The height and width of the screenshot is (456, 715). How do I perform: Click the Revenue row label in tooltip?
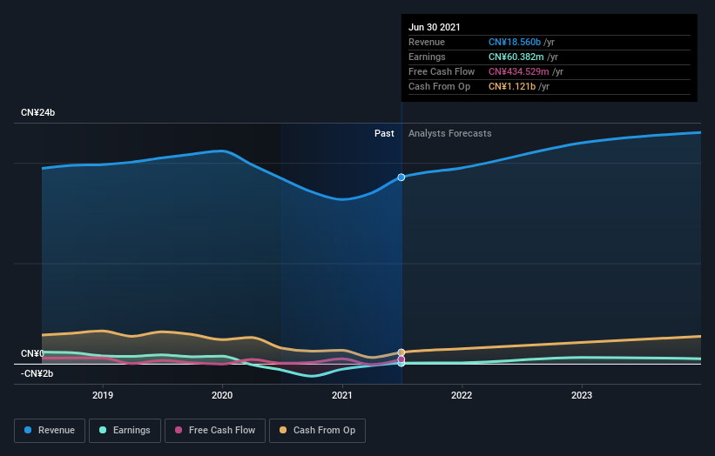(427, 42)
